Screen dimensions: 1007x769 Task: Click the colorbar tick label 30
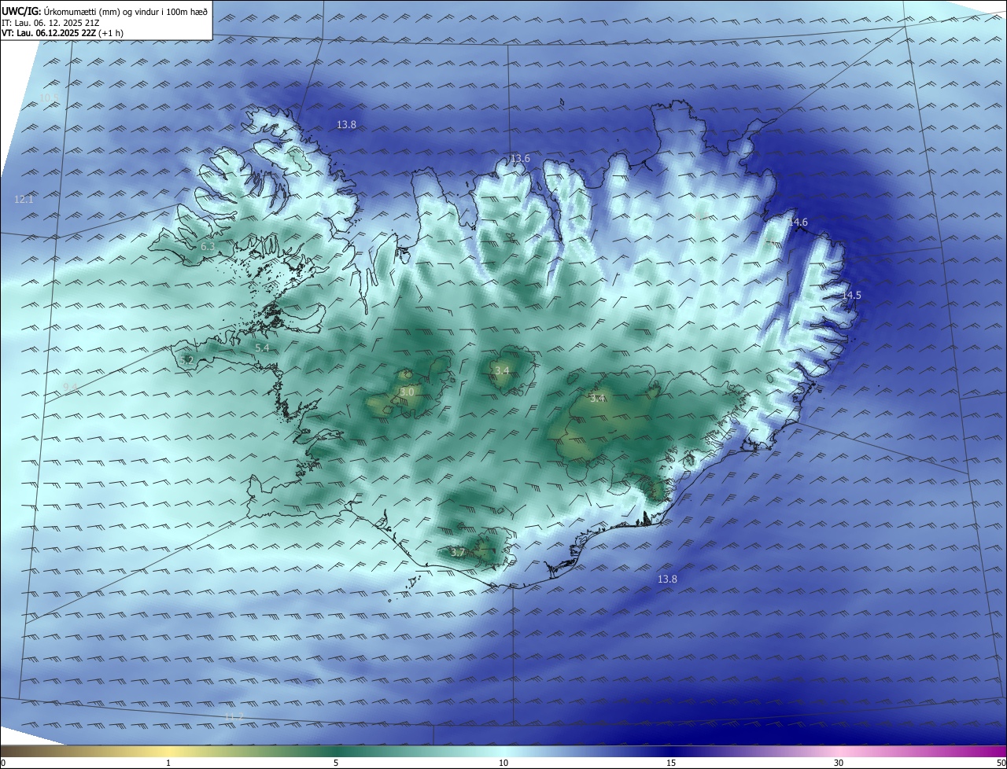839,763
